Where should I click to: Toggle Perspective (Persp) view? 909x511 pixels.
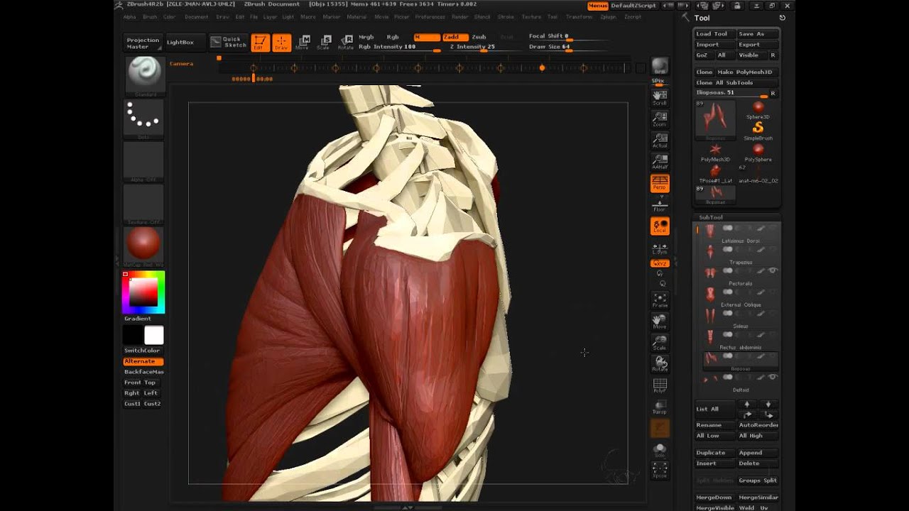point(660,183)
